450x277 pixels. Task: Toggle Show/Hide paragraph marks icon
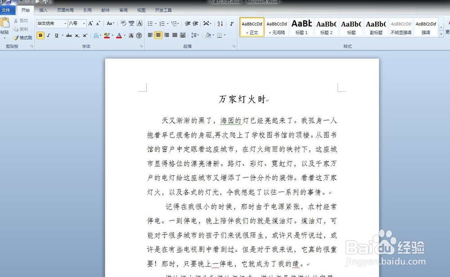[232, 23]
